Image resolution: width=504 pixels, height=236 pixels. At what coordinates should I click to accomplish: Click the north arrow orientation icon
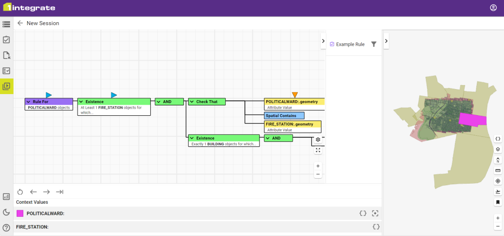click(498, 160)
